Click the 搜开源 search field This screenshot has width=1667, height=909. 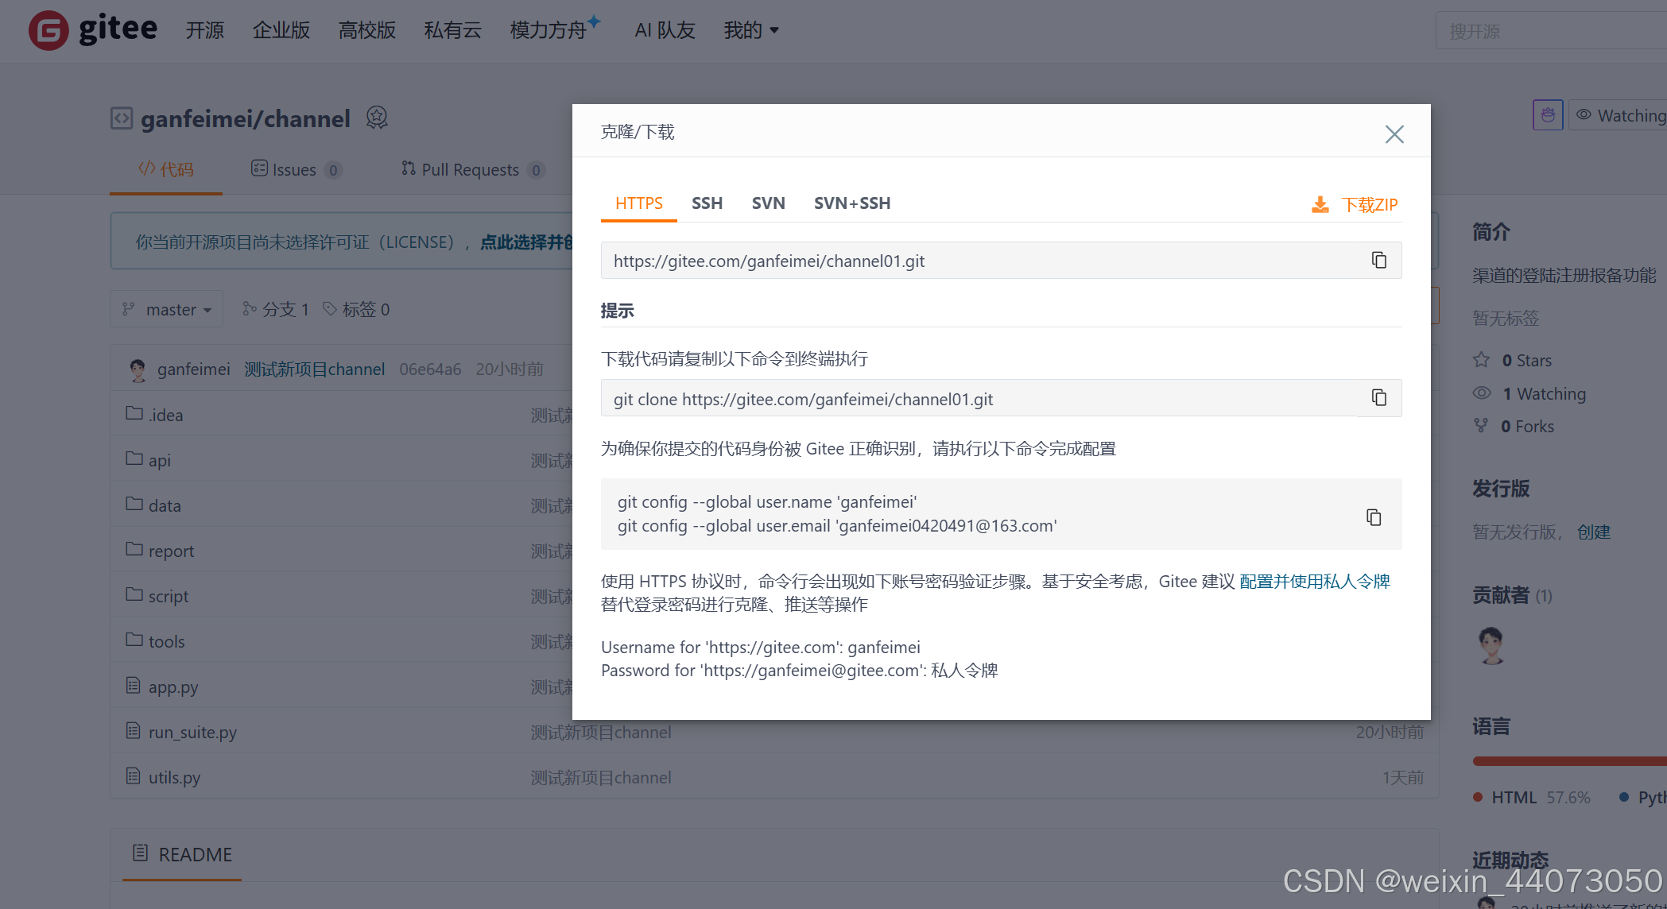[1550, 31]
